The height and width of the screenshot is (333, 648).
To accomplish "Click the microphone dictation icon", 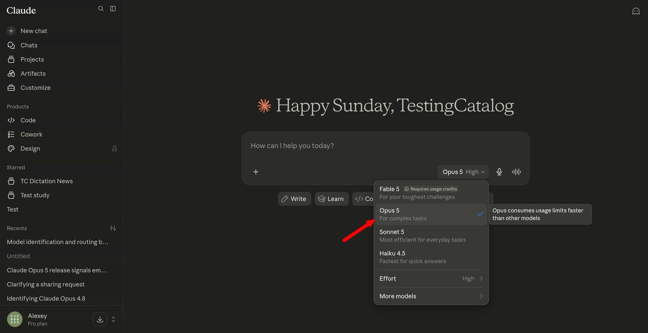I will point(499,172).
